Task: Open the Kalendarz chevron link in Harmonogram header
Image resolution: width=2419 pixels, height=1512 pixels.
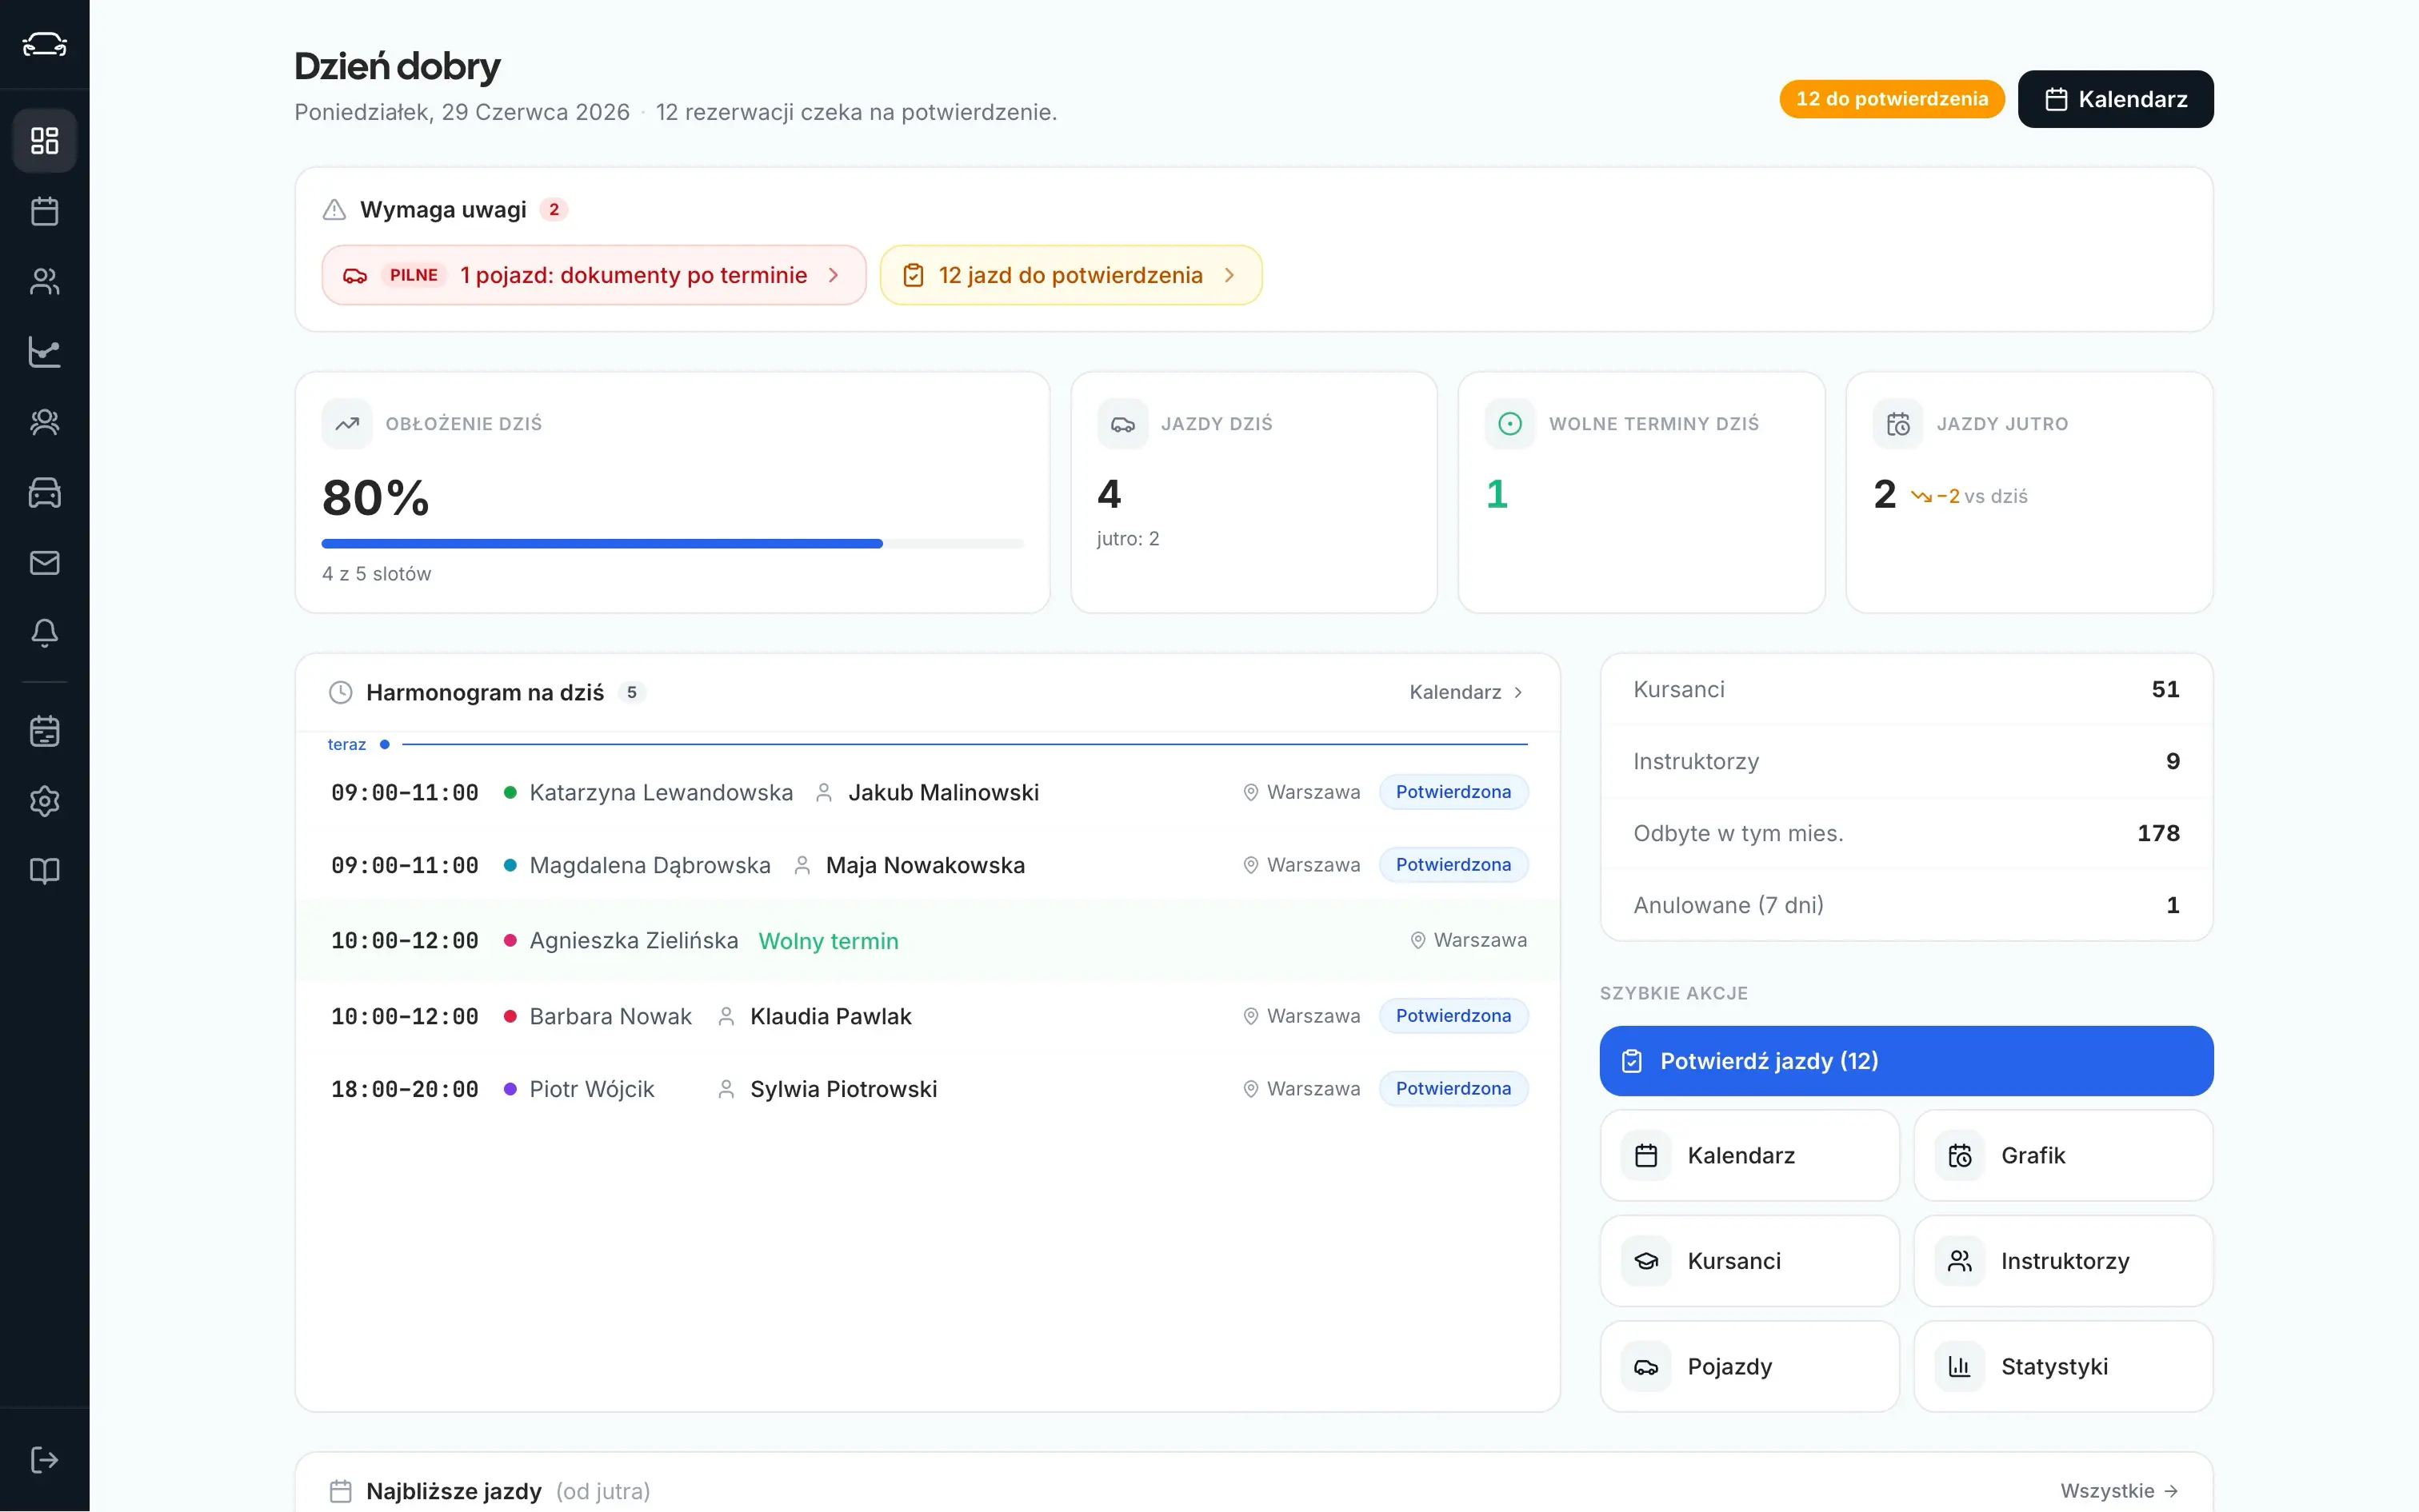Action: (1465, 692)
